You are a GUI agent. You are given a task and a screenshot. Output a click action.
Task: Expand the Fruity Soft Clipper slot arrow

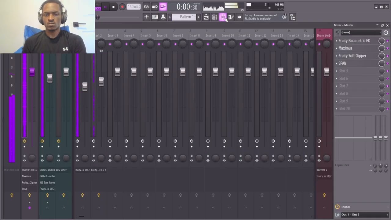336,56
